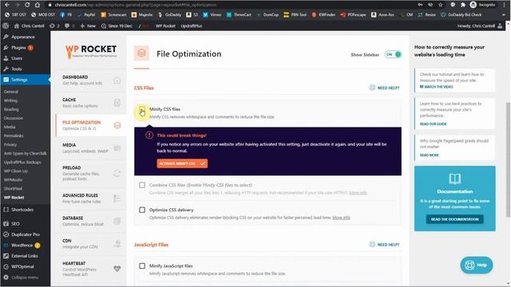Open More info for Combine CSS files
This screenshot has width=511, height=287.
coord(358,193)
